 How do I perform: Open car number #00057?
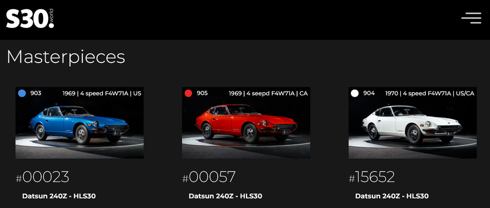coord(209,177)
